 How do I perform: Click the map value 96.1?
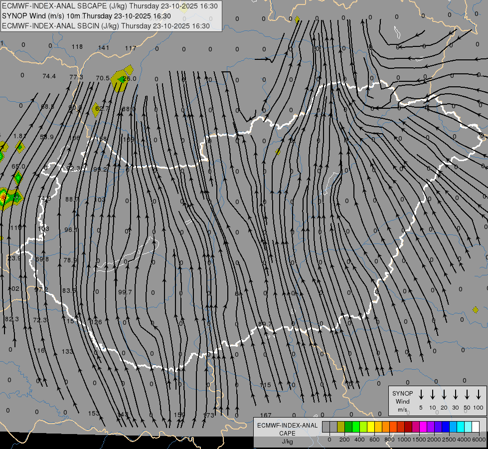coord(71,230)
